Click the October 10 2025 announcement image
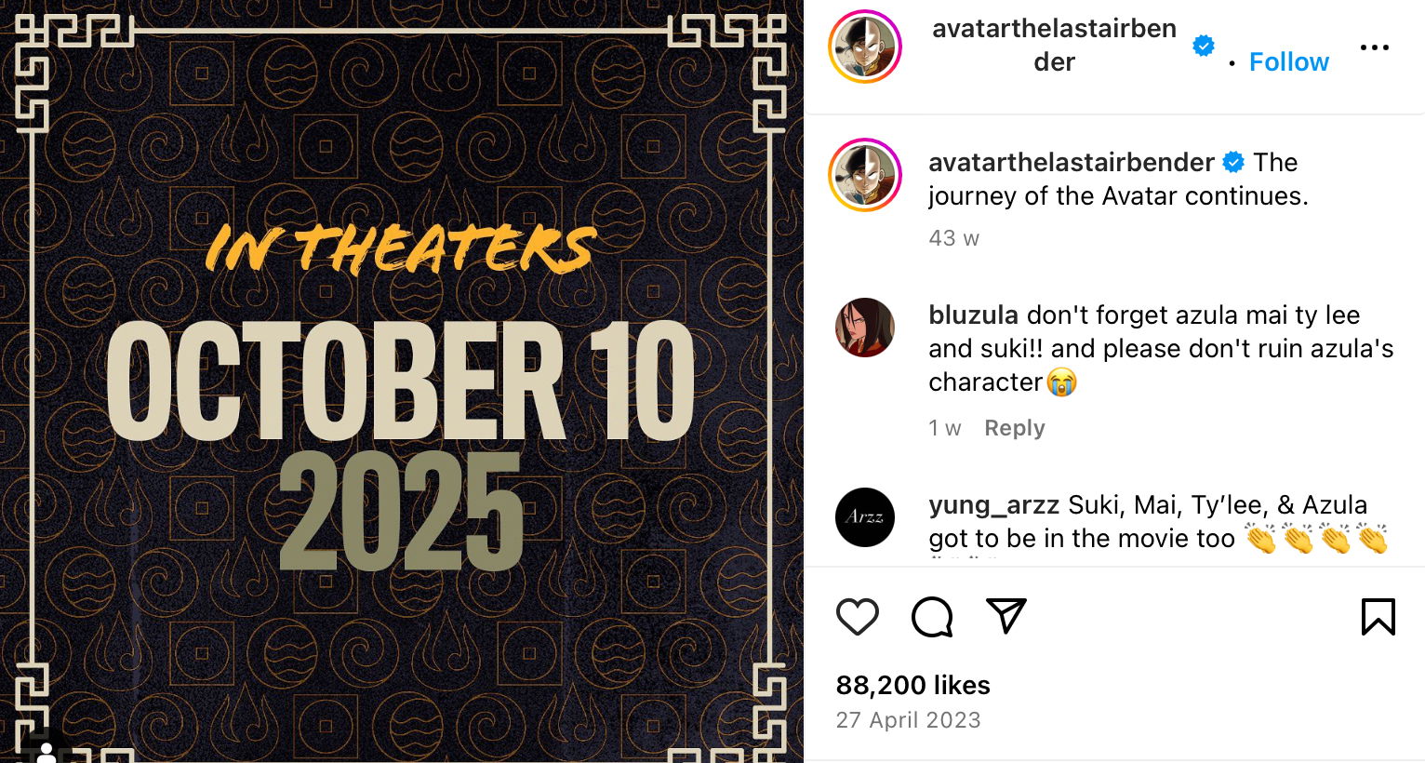Viewport: 1425px width, 763px height. [x=402, y=381]
